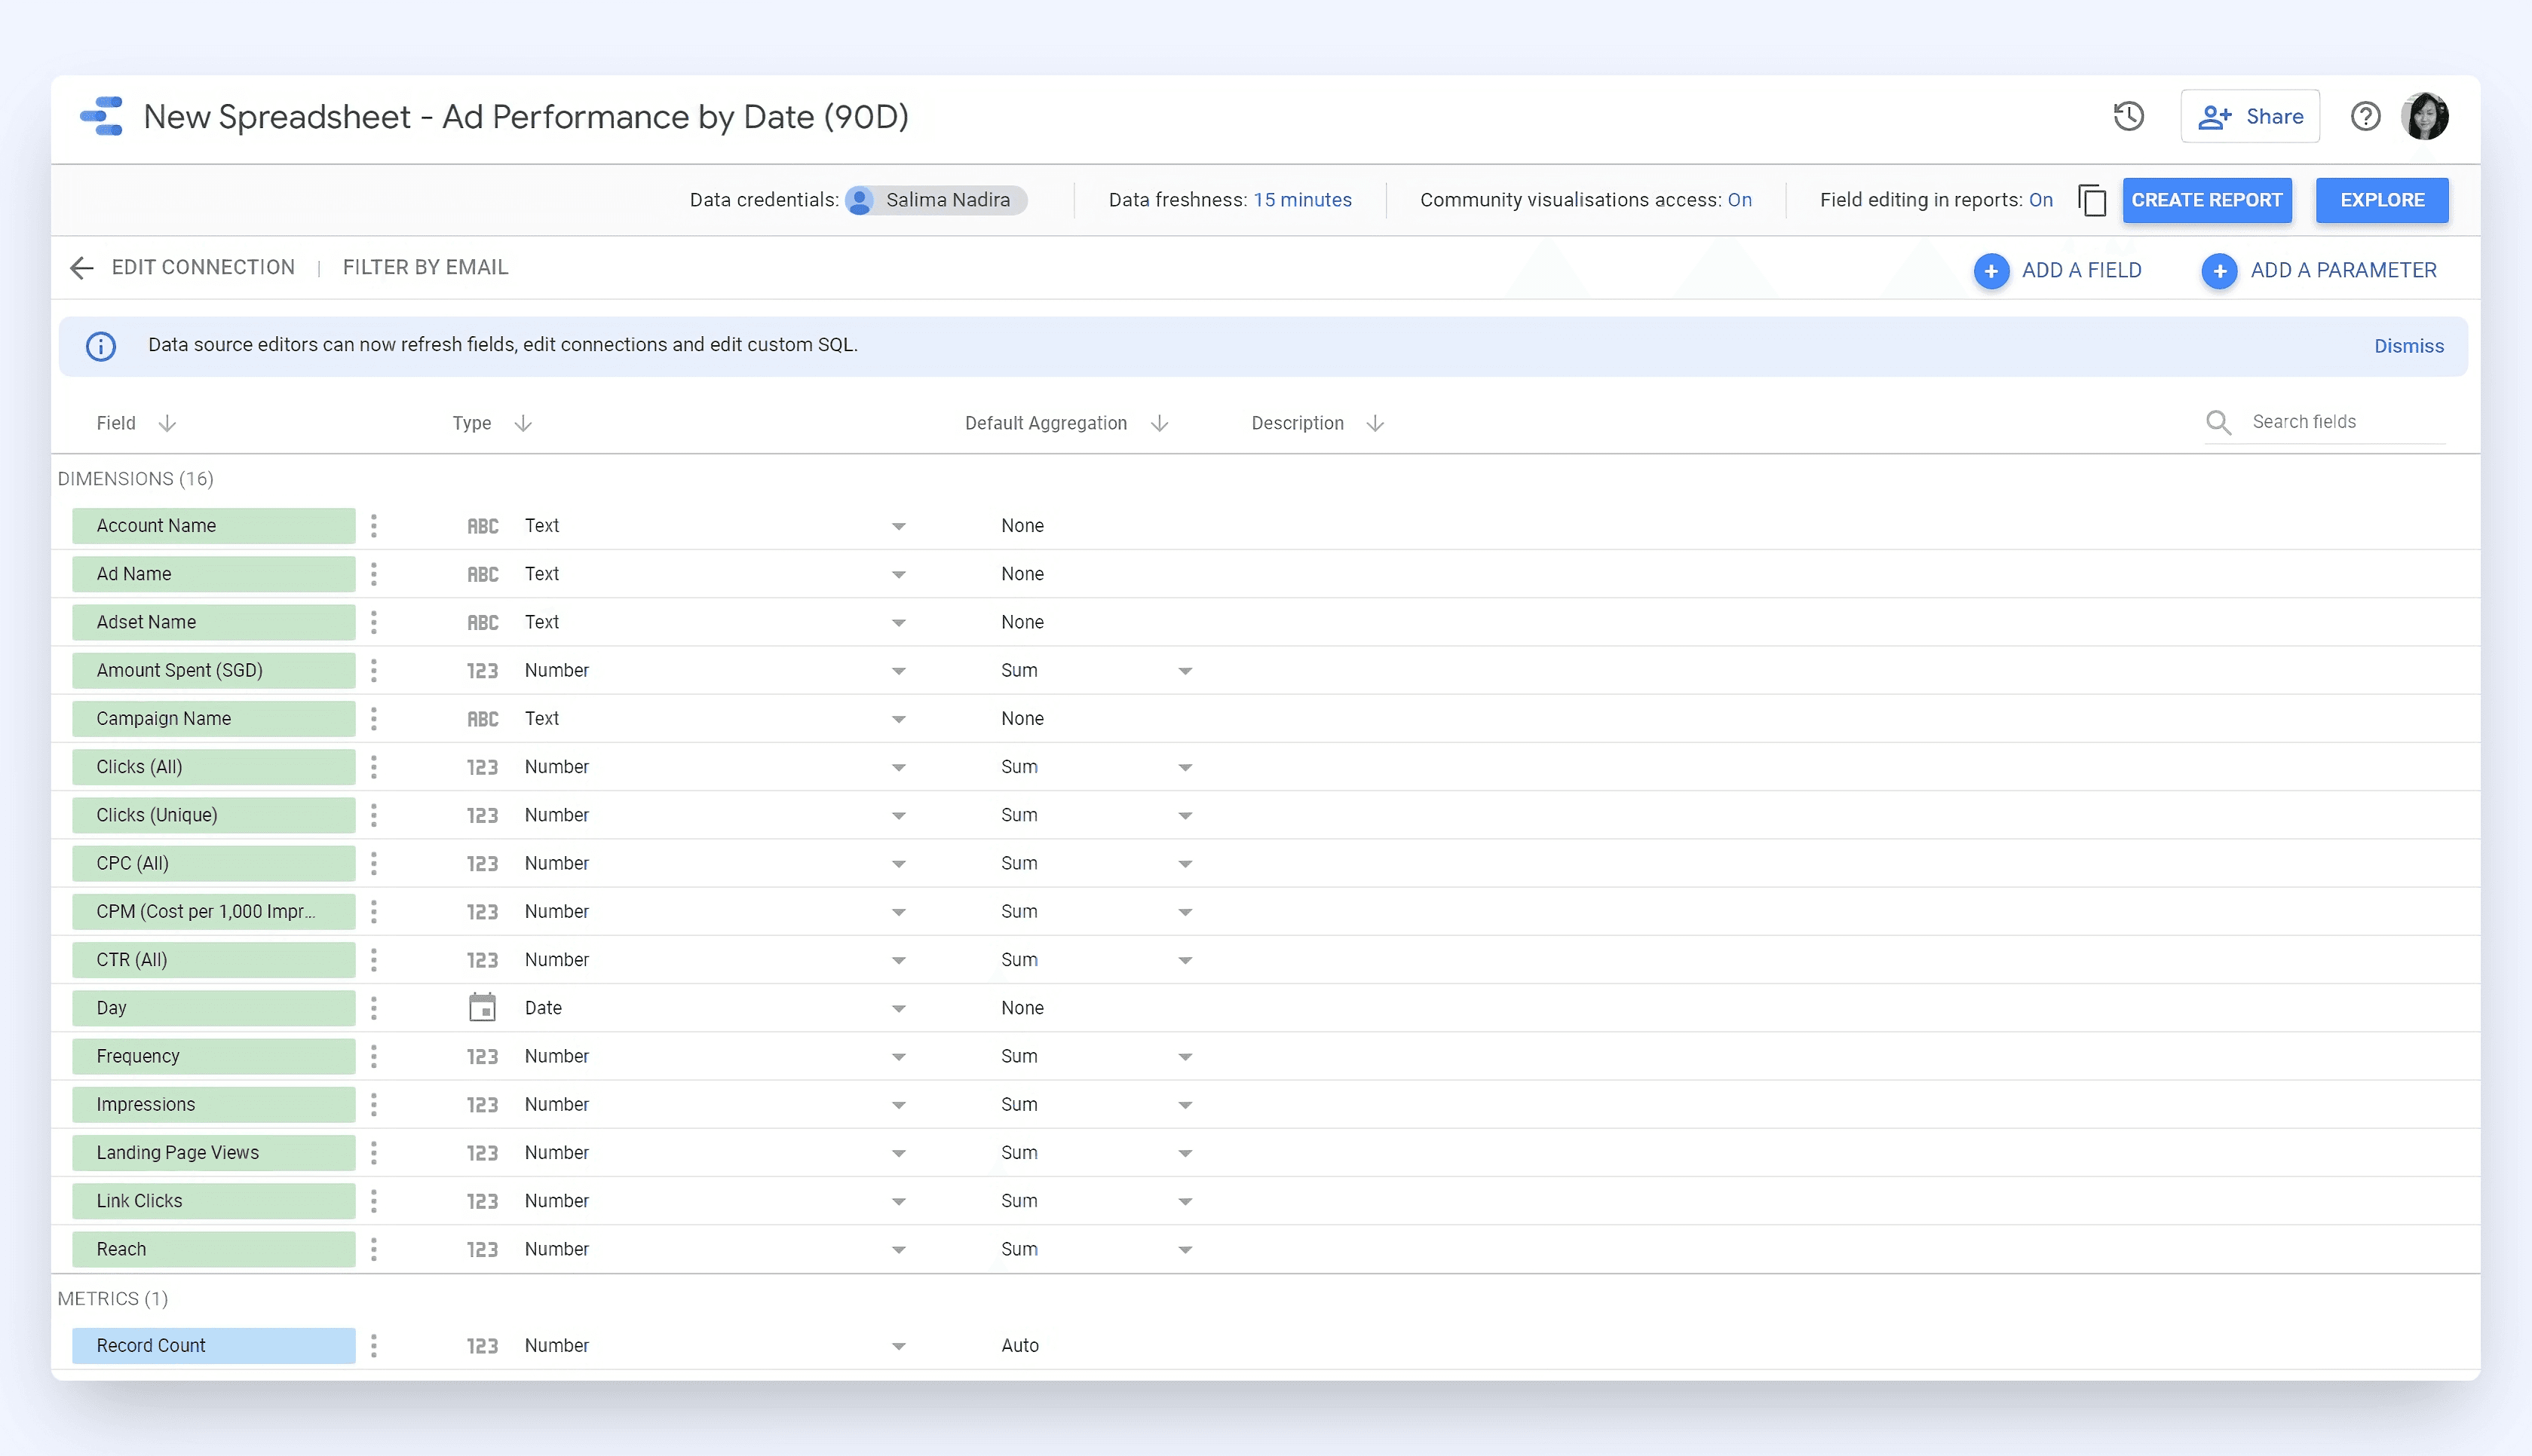Open version history clock icon
Screen dimensions: 2532x1456
(2128, 117)
